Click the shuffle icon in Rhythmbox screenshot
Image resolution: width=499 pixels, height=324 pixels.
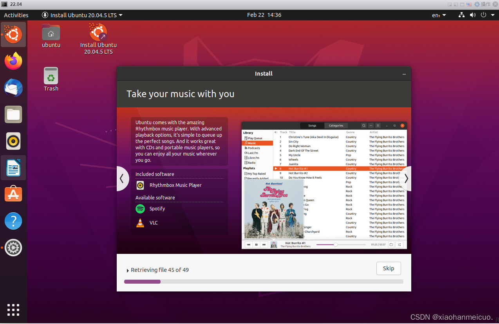coord(399,244)
